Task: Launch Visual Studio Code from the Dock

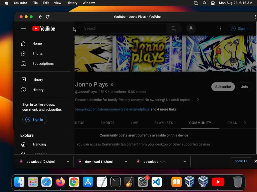Action: 157,182
